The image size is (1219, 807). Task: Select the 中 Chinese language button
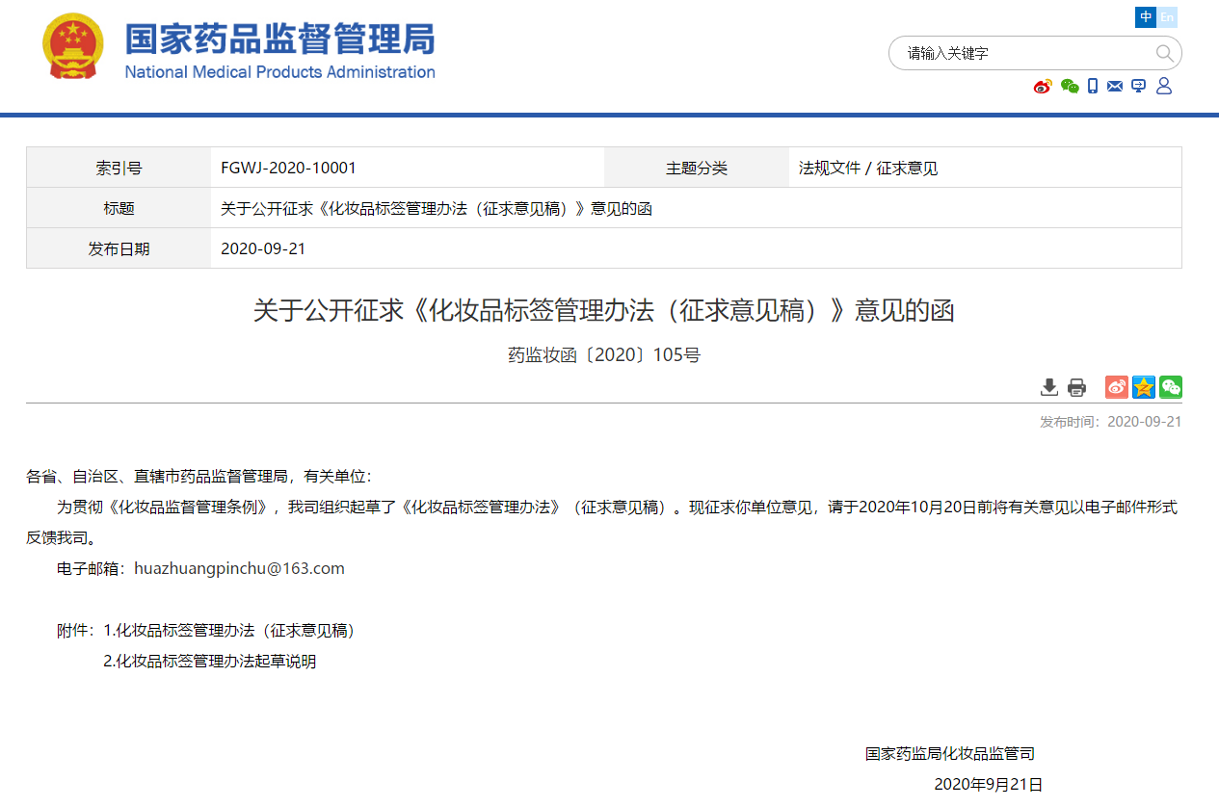point(1146,17)
